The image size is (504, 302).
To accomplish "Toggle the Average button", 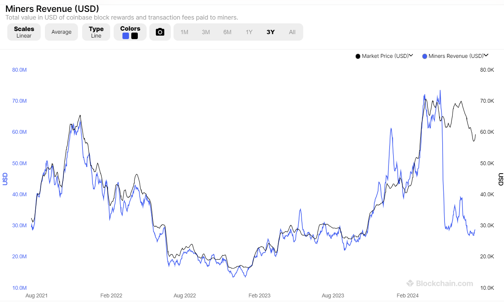I will pyautogui.click(x=61, y=32).
